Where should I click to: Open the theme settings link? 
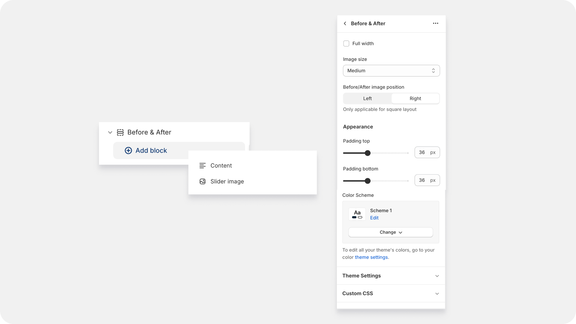click(371, 257)
